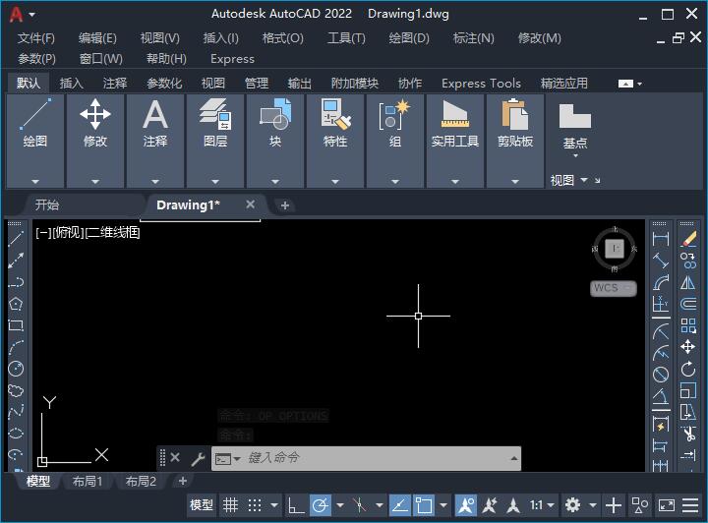Select the Copy objects tool
The width and height of the screenshot is (708, 523).
point(688,260)
